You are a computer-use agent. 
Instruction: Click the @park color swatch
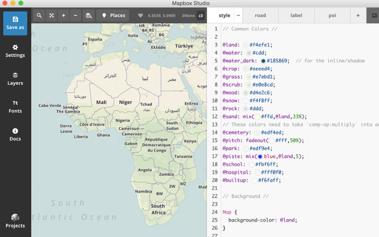click(x=245, y=149)
